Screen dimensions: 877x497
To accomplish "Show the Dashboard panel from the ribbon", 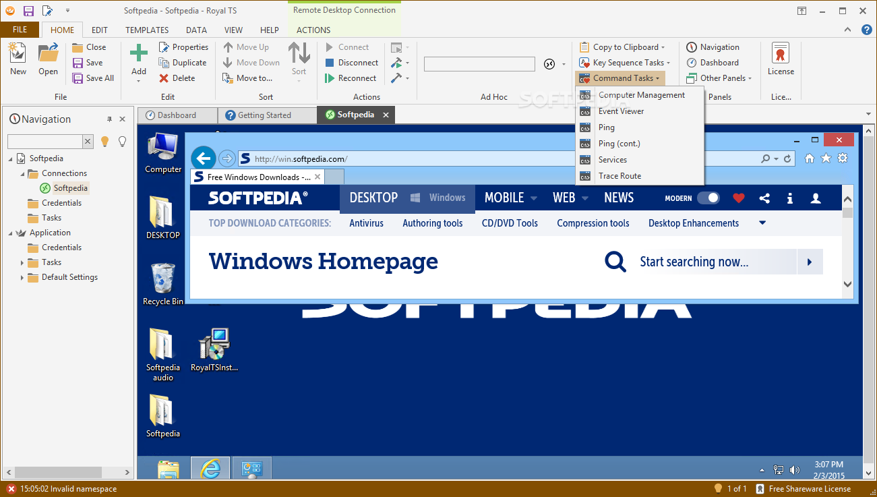I will tap(713, 63).
